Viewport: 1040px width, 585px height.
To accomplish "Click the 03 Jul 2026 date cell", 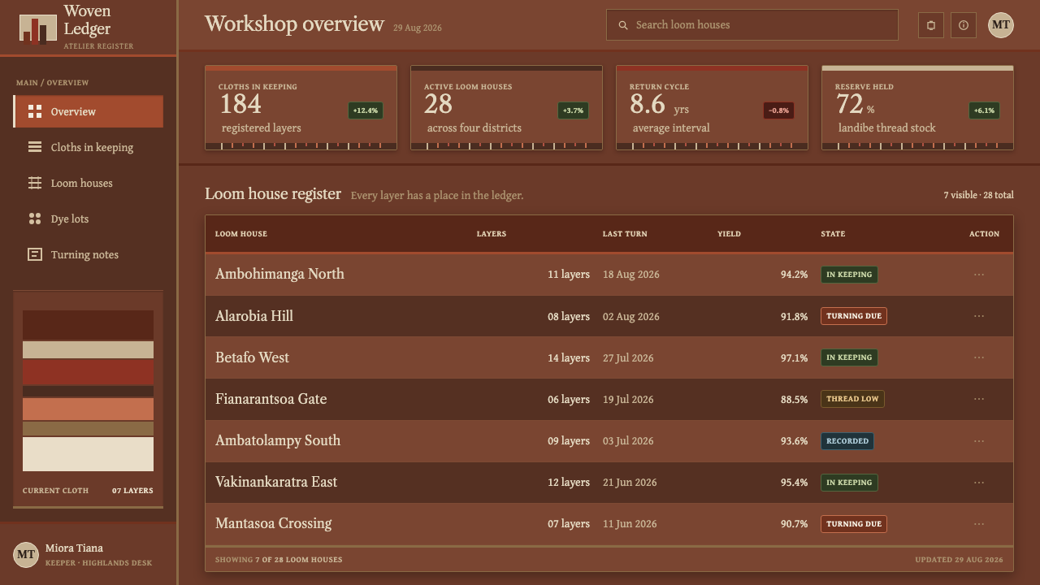I will pos(628,441).
